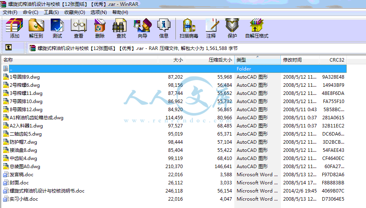Open the 文件(F) menu
366x208 pixels.
(10, 12)
